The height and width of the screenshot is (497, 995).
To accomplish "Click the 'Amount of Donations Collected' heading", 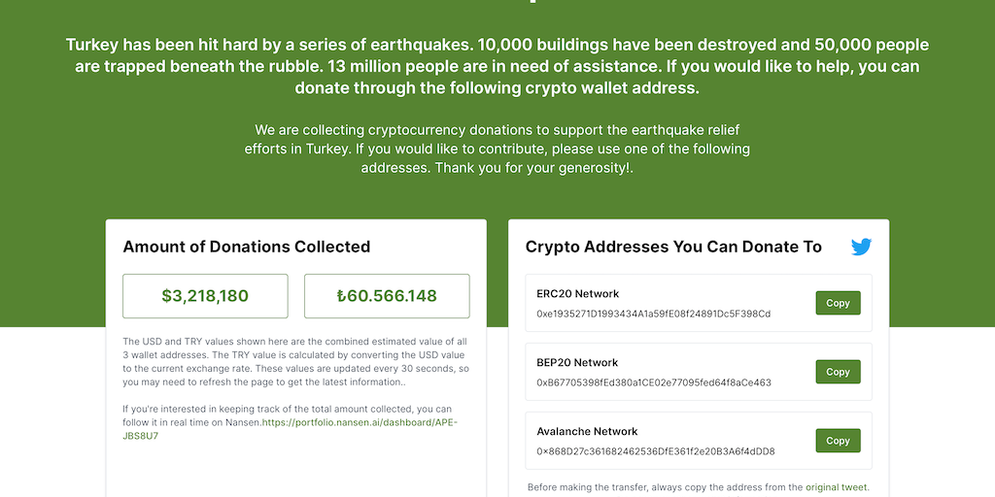I will (246, 247).
